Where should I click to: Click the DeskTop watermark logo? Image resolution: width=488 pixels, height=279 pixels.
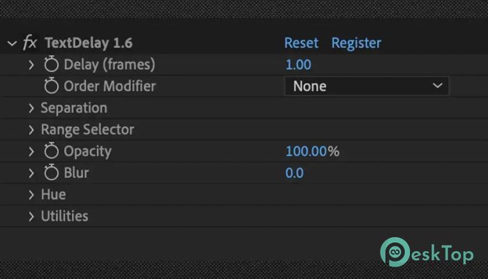pyautogui.click(x=427, y=252)
